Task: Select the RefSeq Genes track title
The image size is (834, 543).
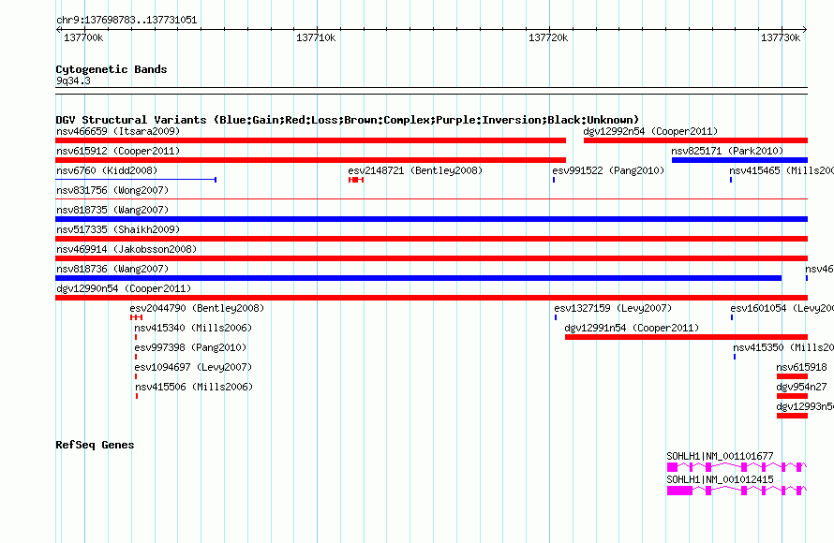Action: (x=95, y=445)
